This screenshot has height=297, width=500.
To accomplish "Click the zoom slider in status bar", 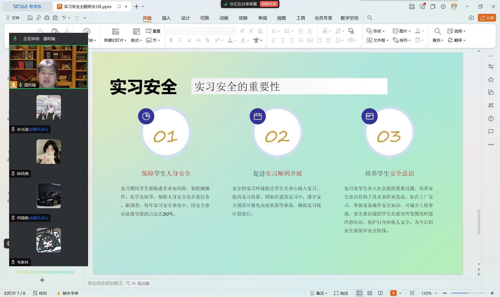I will pos(469,293).
